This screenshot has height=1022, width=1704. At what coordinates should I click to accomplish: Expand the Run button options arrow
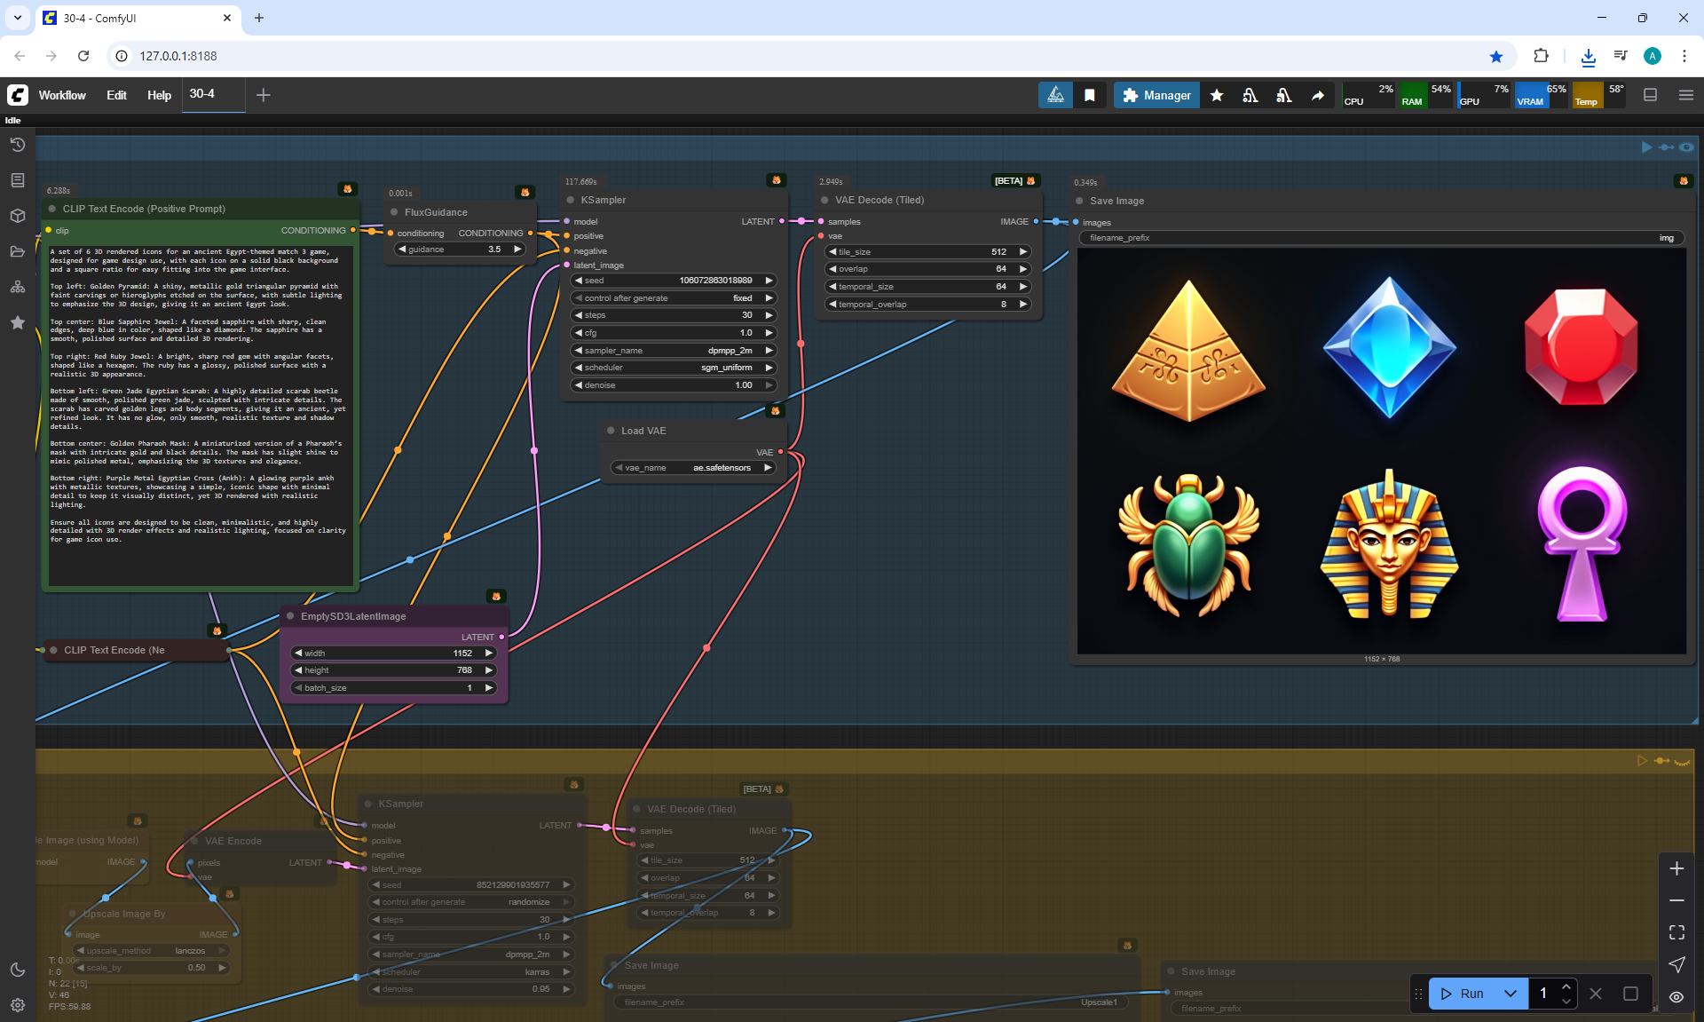coord(1510,994)
